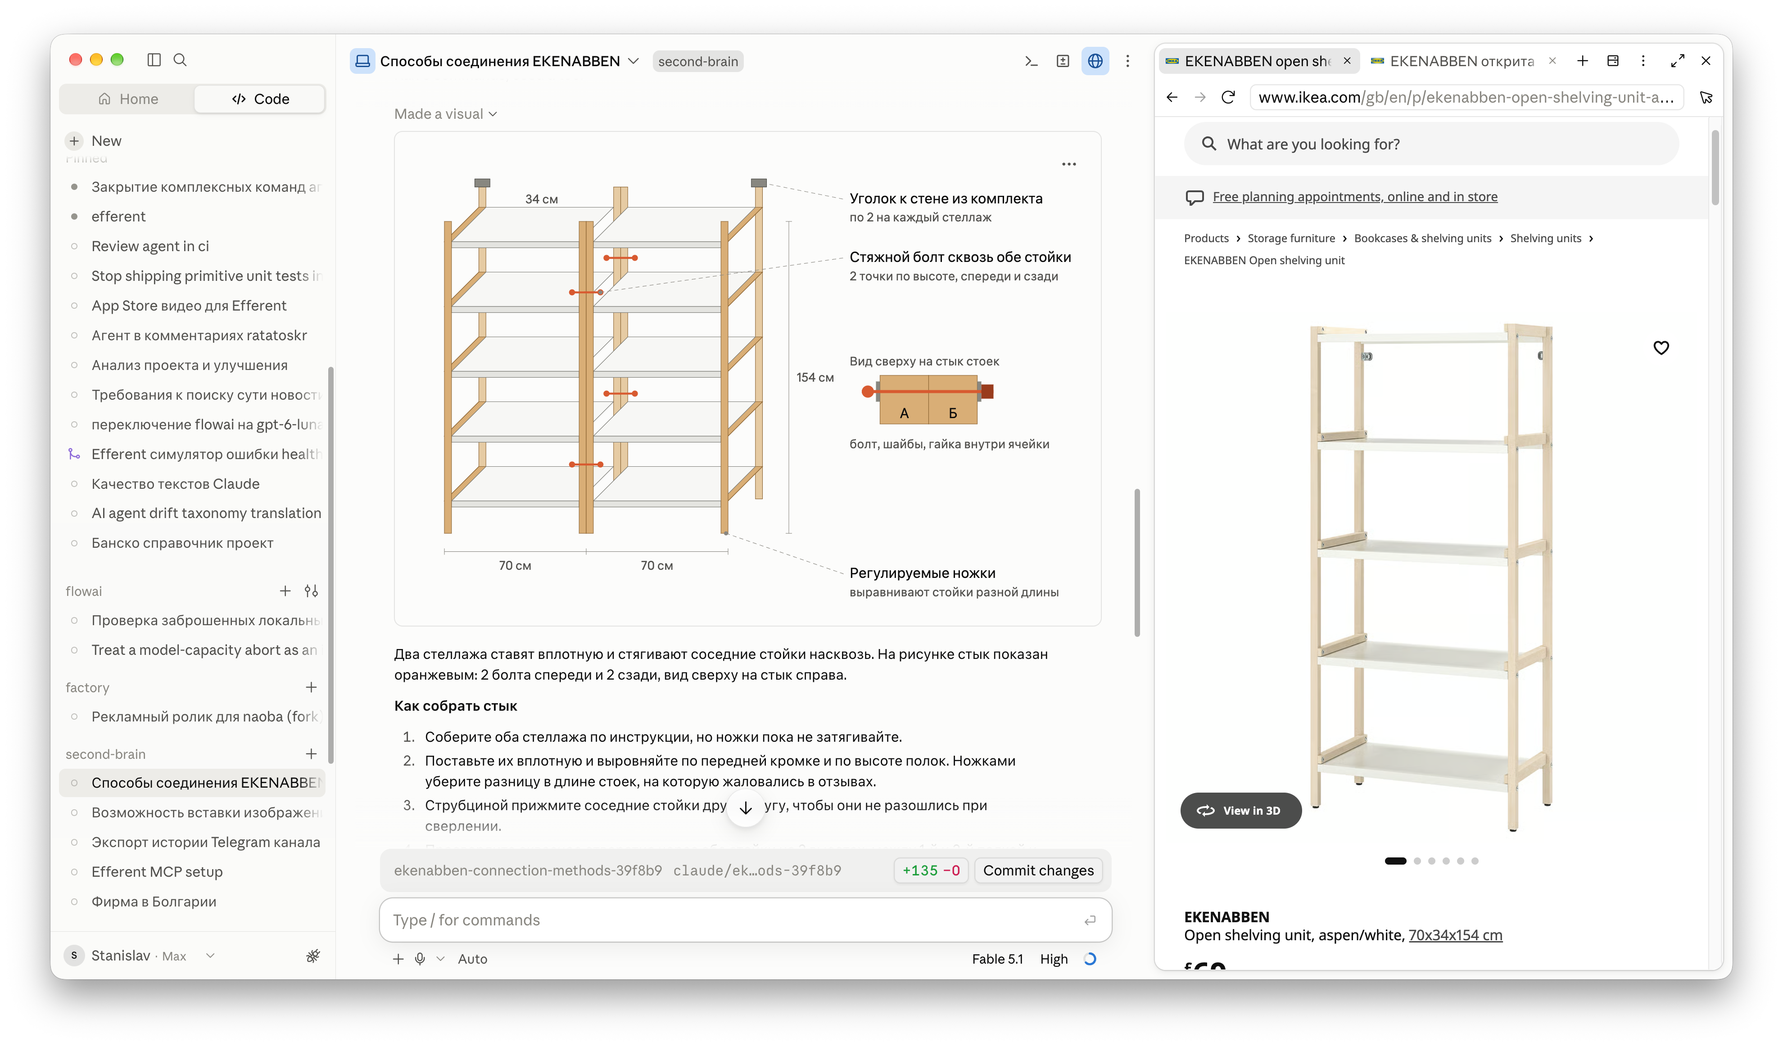Screen dimensions: 1783x1046
Task: Click the microphone dictation icon
Action: pyautogui.click(x=420, y=959)
